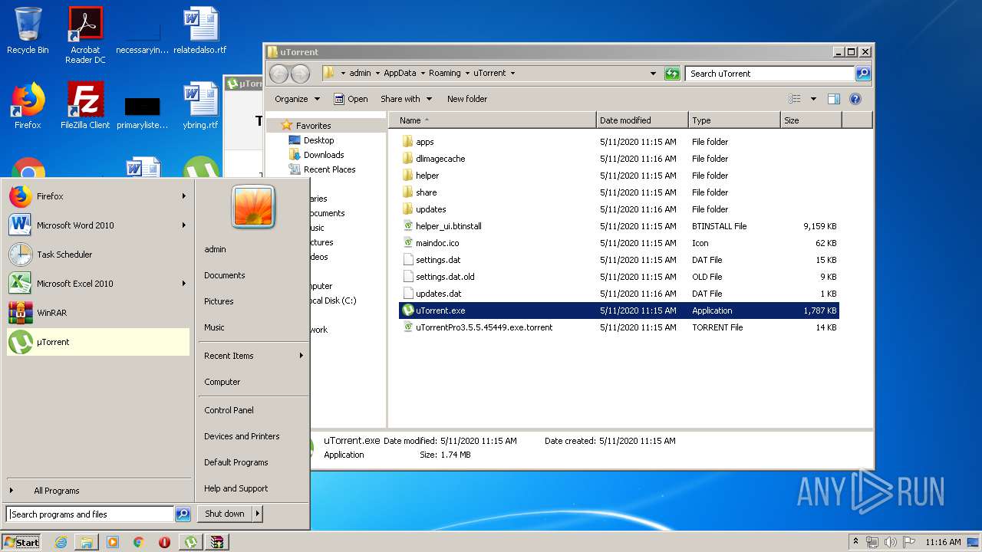This screenshot has height=552, width=982.
Task: Expand Microsoft Excel 2010 jump list arrow
Action: click(184, 284)
